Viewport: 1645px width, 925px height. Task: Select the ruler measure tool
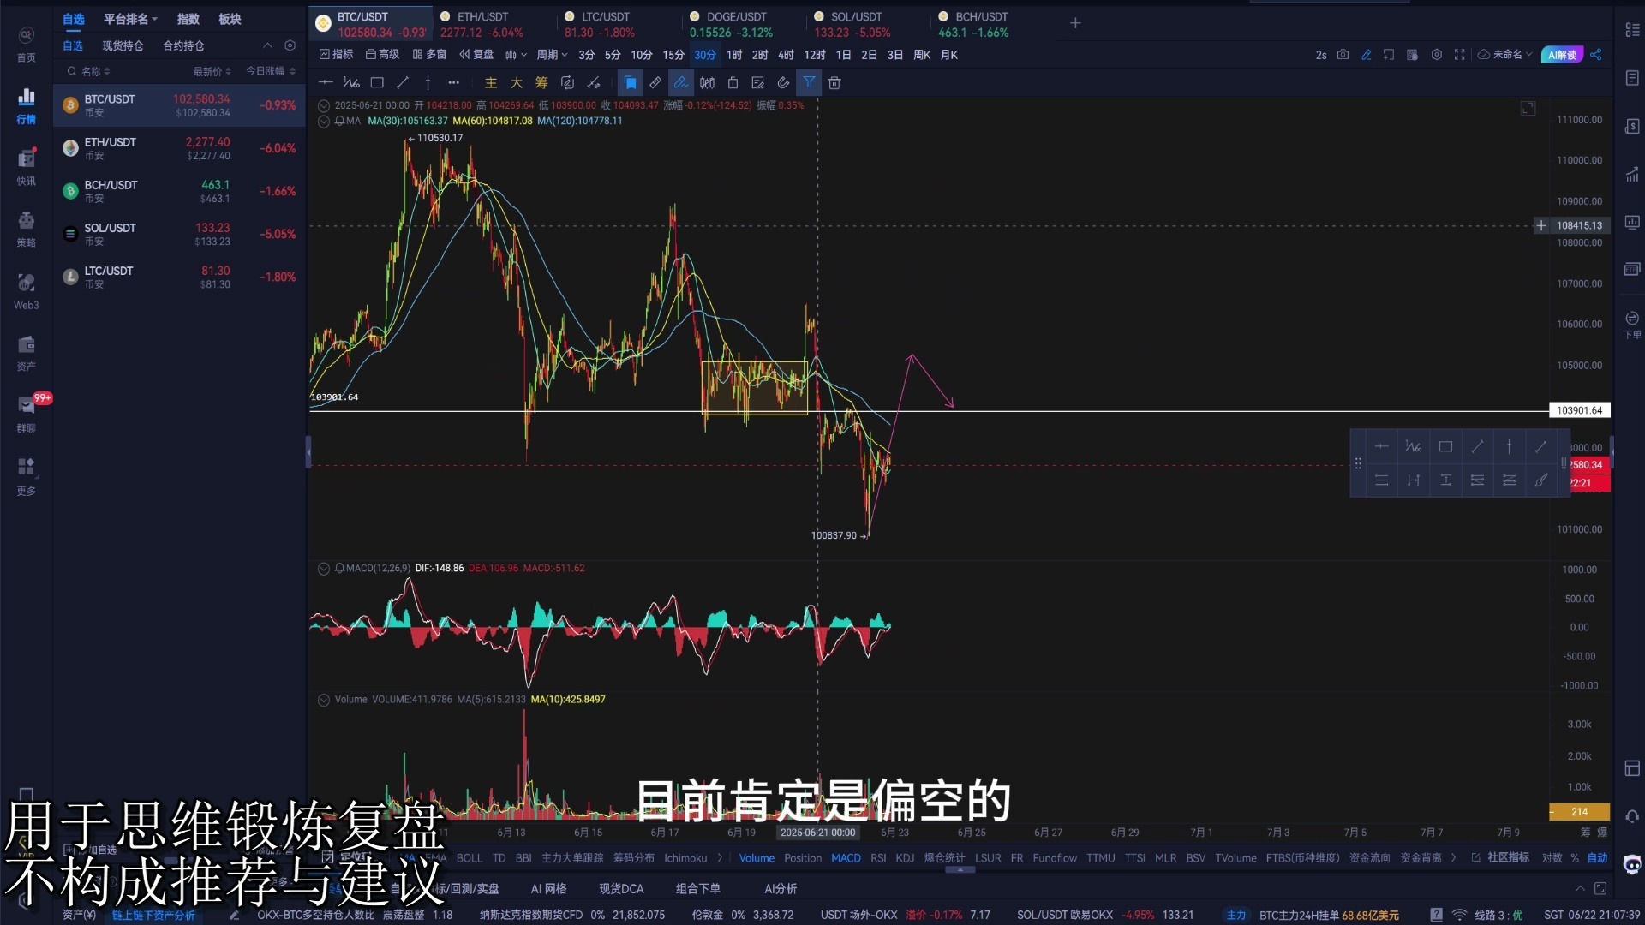pyautogui.click(x=655, y=83)
